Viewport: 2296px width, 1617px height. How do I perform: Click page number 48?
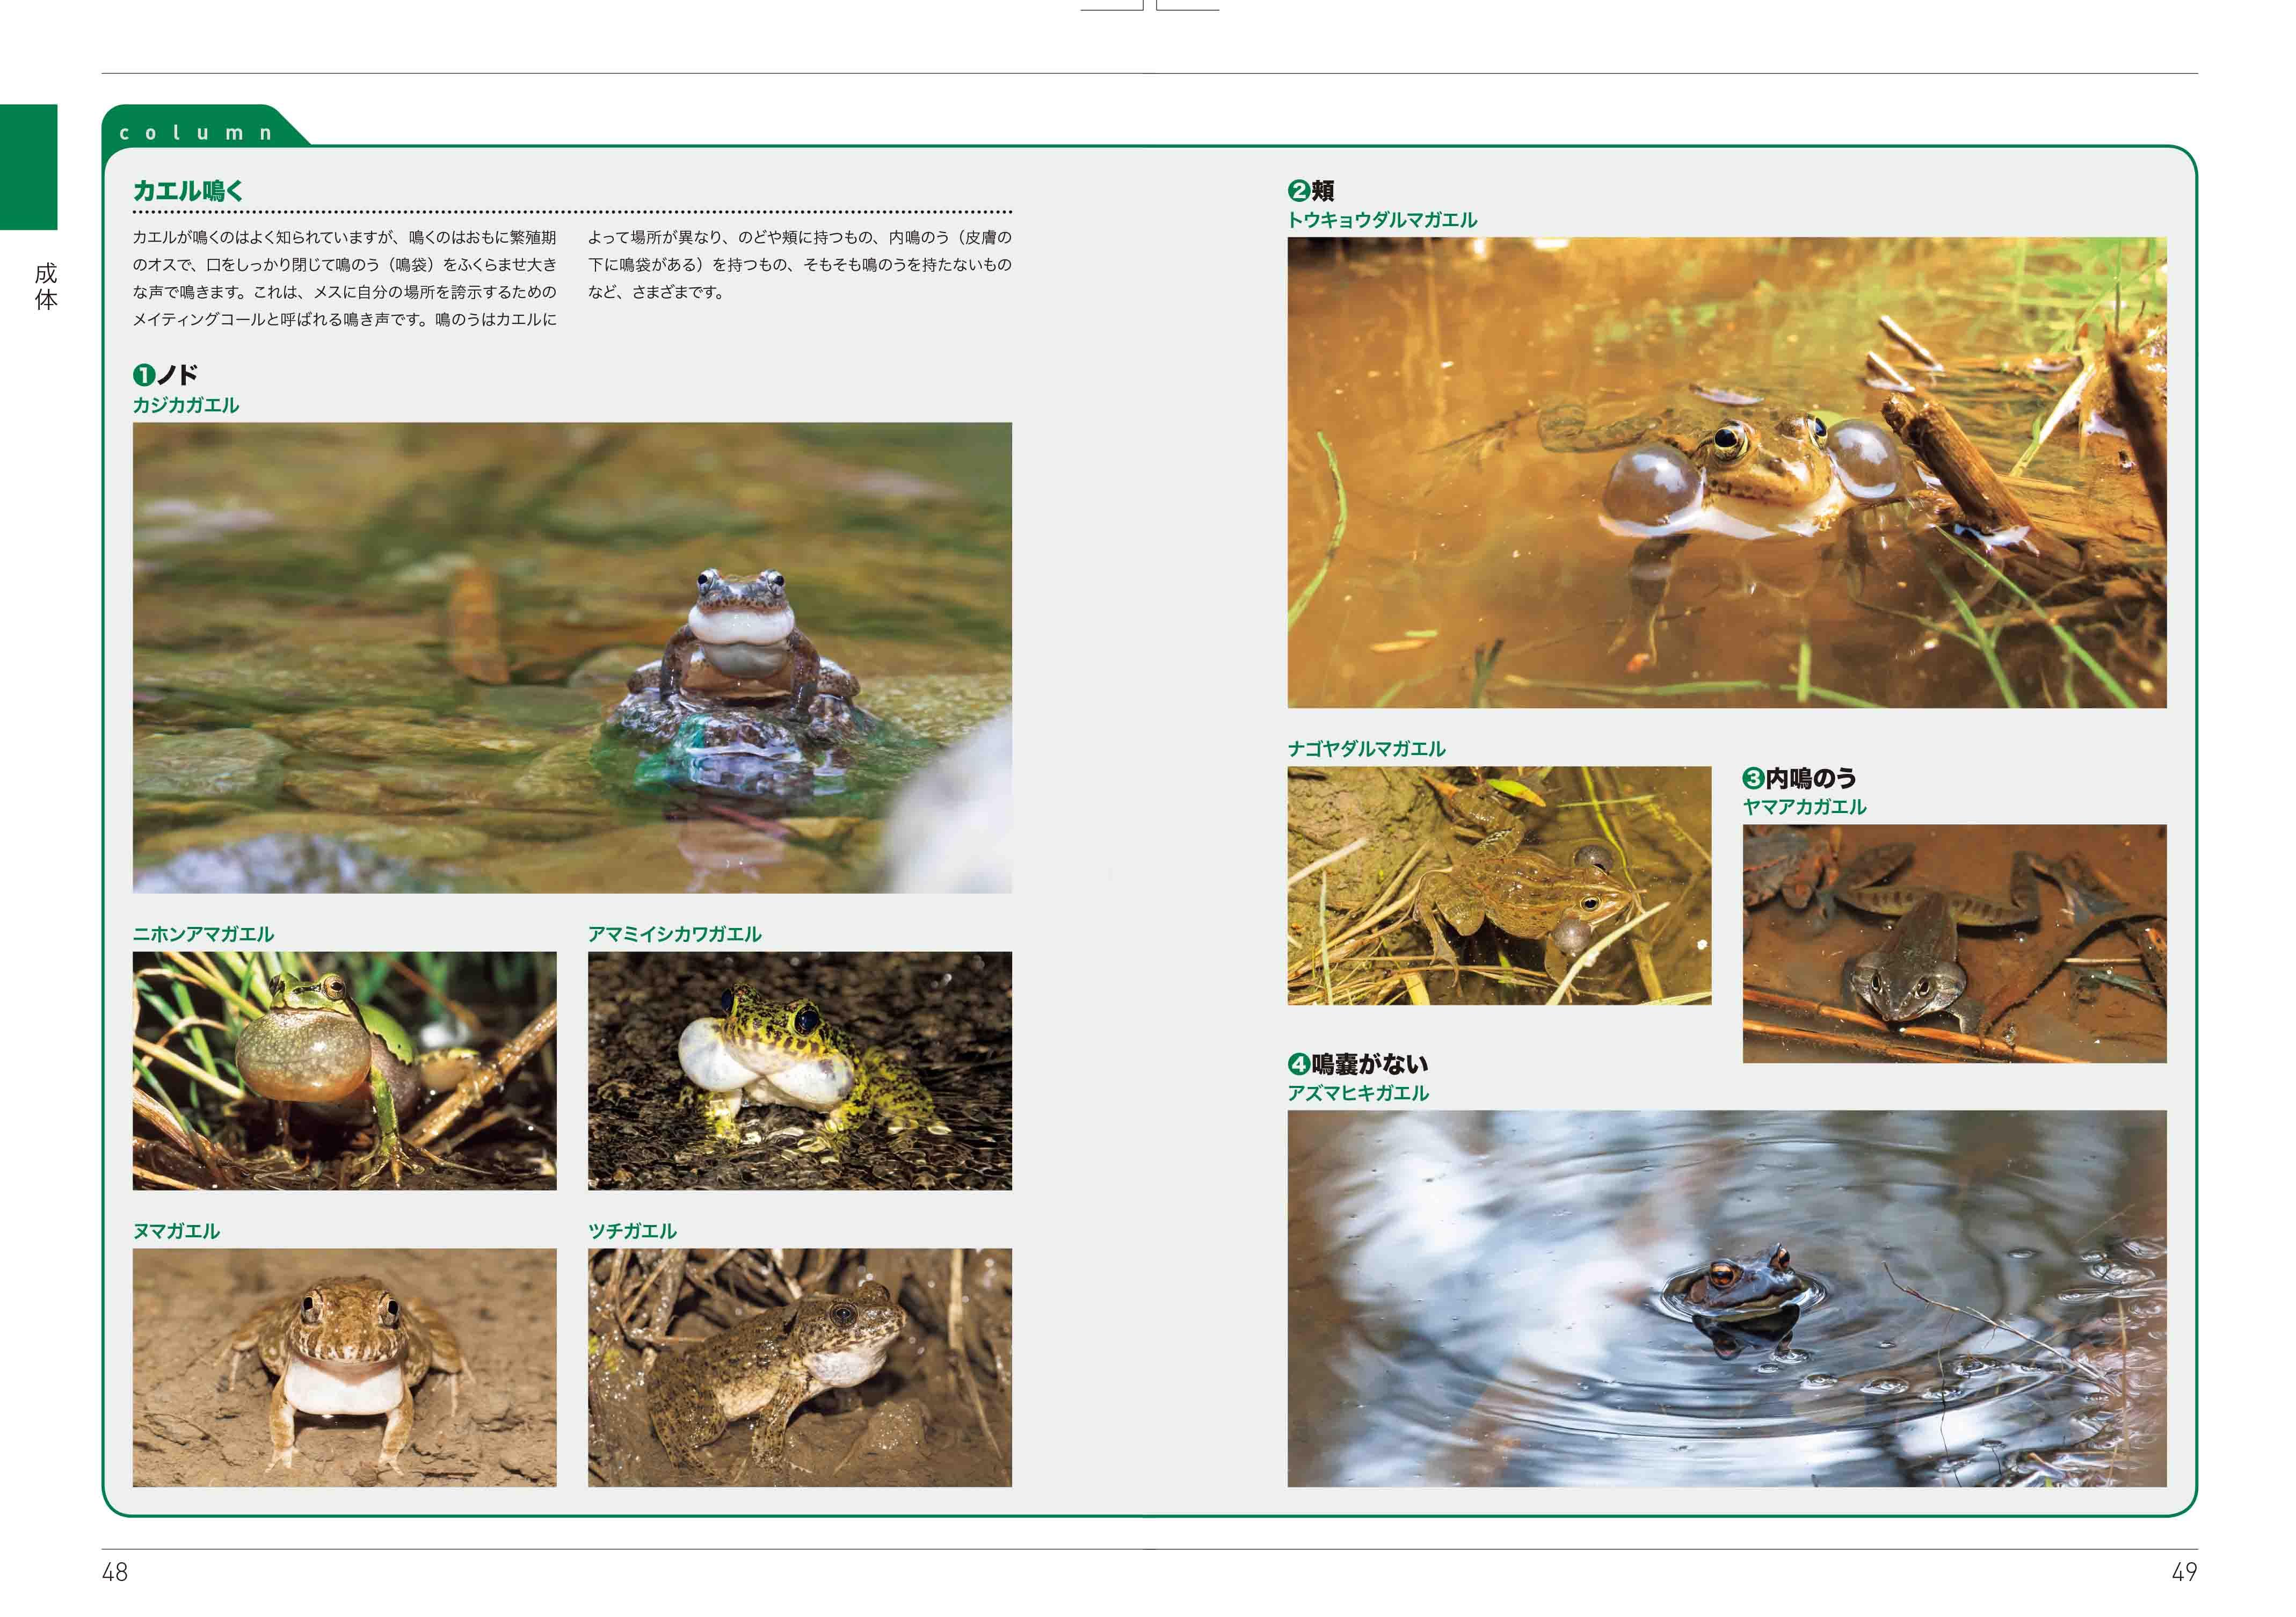tap(115, 1572)
